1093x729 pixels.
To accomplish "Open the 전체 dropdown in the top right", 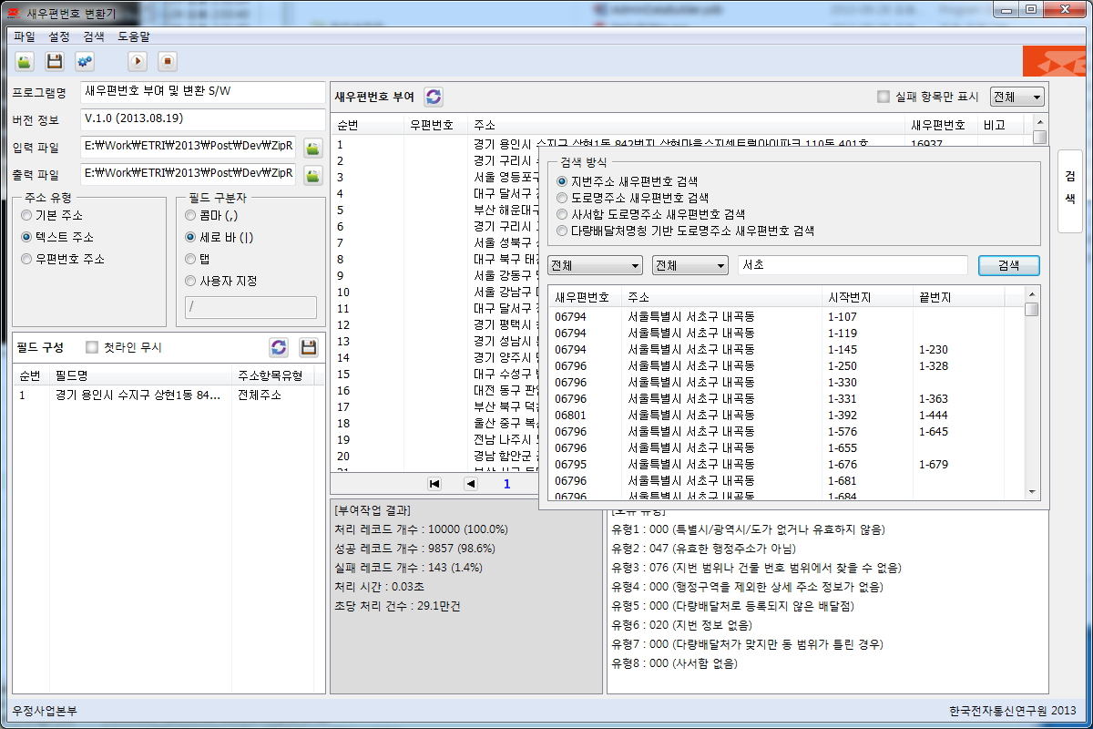I will (1016, 97).
